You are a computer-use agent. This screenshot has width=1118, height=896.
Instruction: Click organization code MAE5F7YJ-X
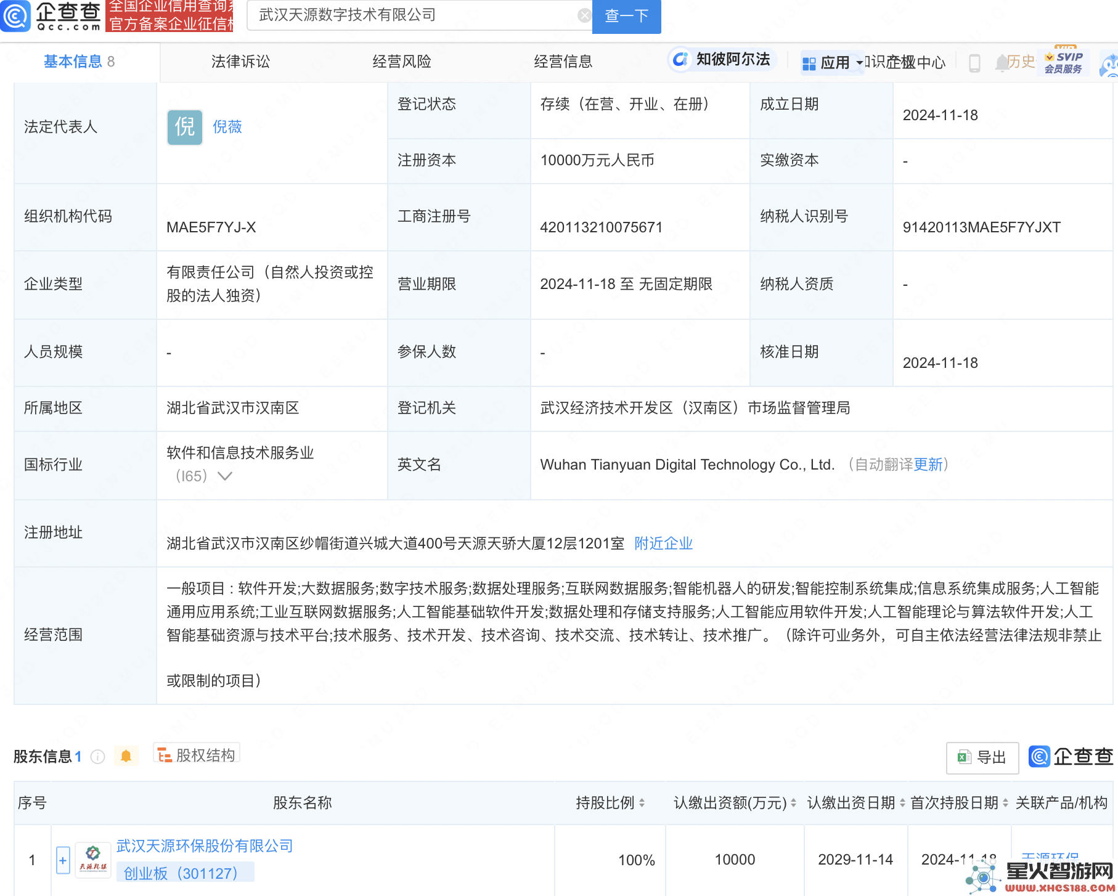click(211, 227)
